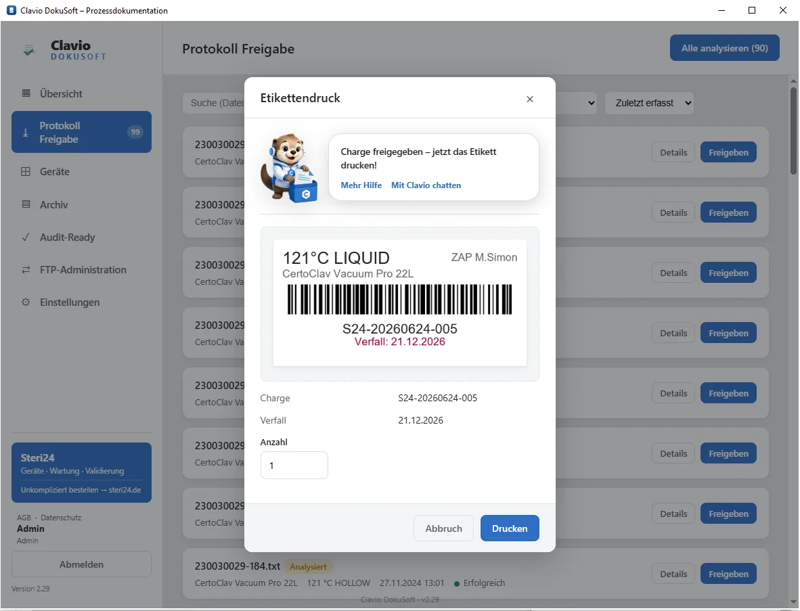Click the Archiv icon in sidebar
The height and width of the screenshot is (611, 800).
click(26, 204)
